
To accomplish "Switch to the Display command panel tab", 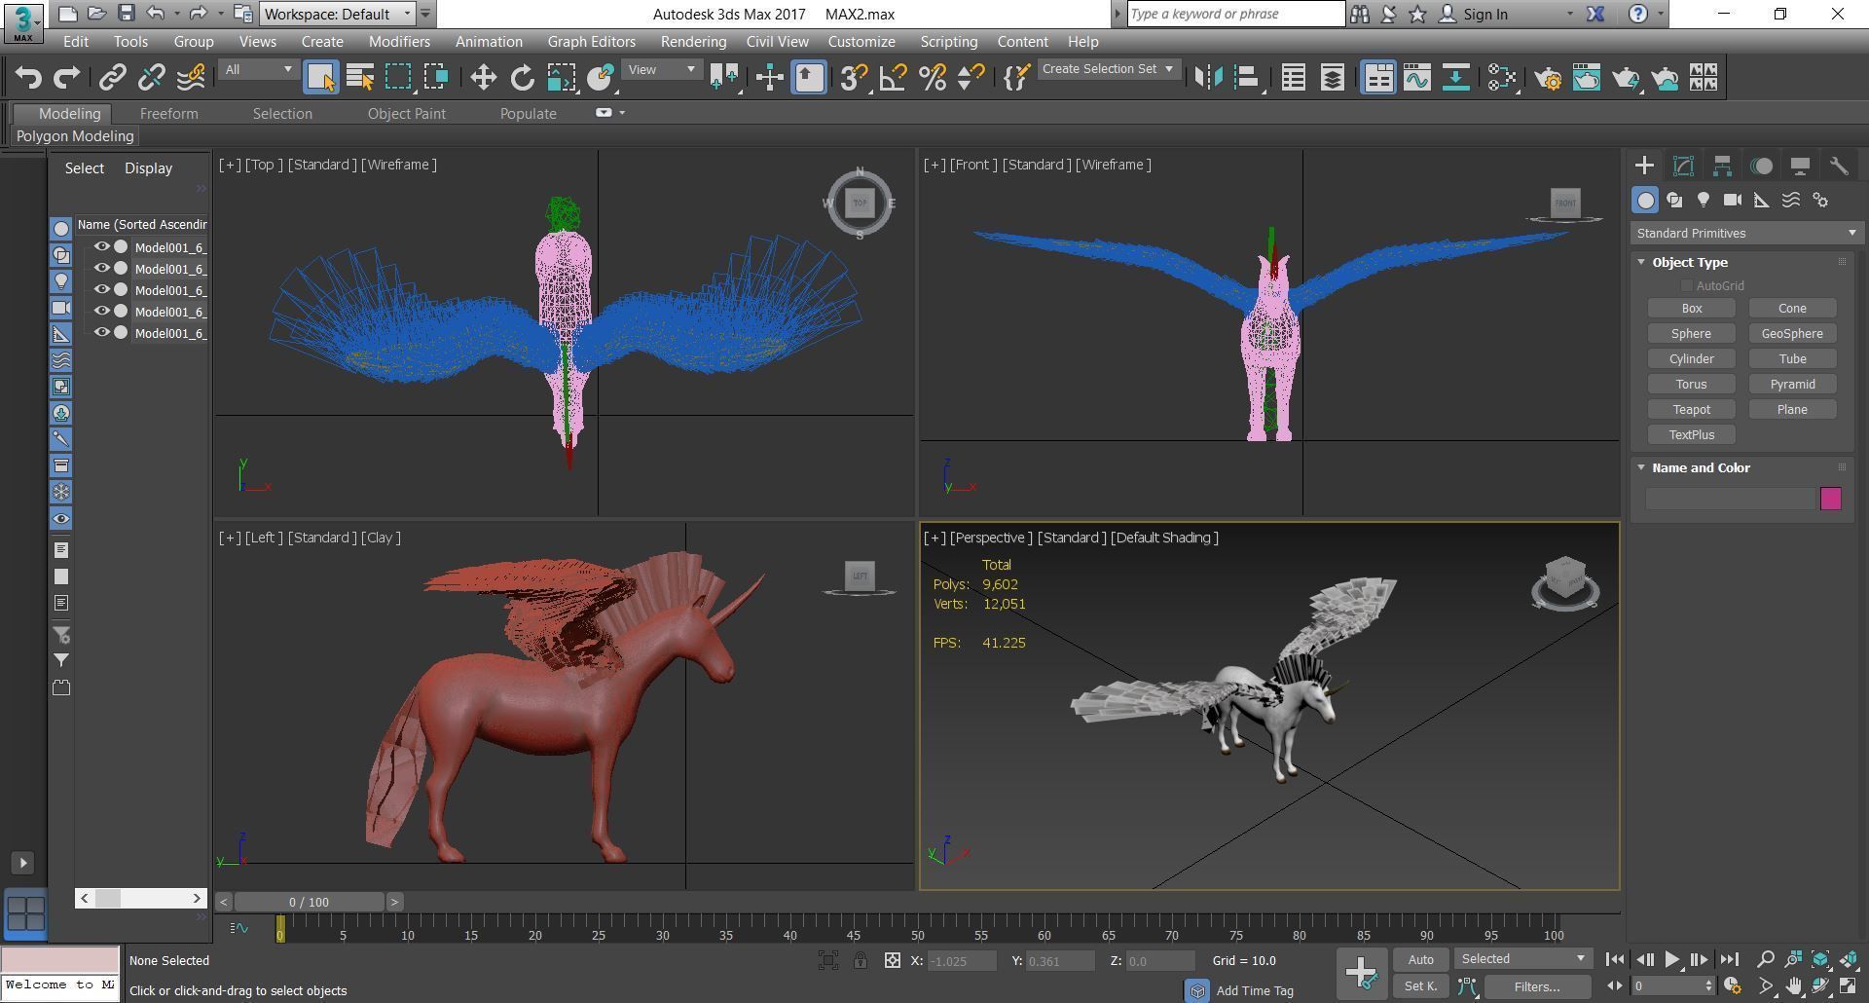I will [1800, 166].
